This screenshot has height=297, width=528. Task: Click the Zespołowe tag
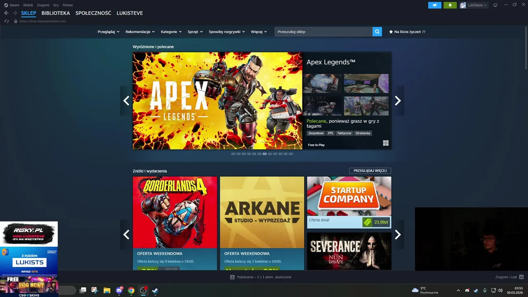(316, 133)
